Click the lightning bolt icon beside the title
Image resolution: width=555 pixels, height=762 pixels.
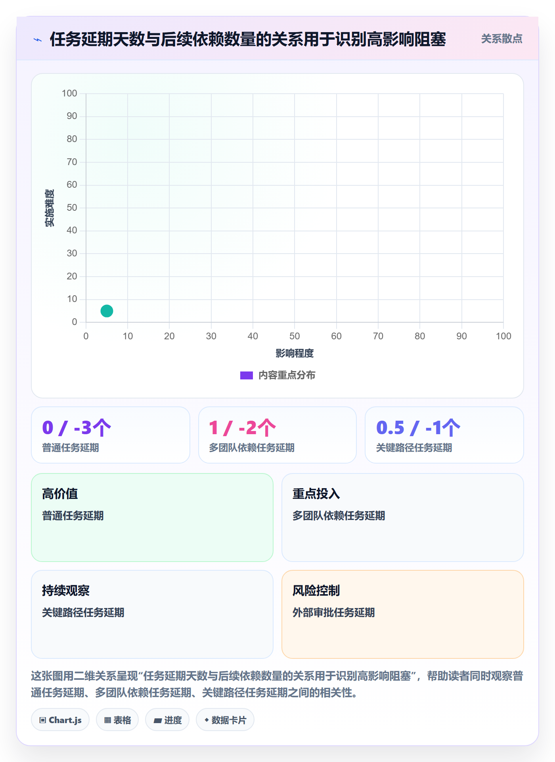(x=38, y=40)
